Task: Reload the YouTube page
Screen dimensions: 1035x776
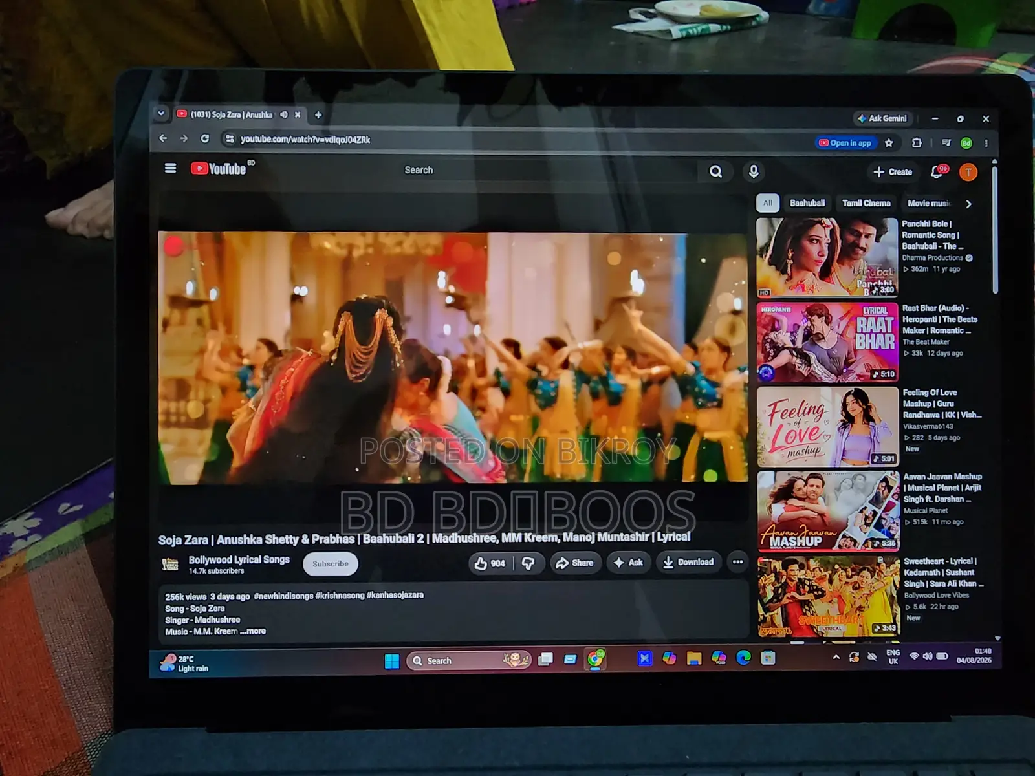Action: [204, 138]
